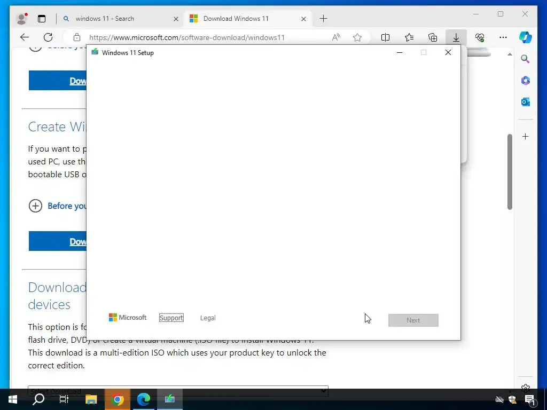The width and height of the screenshot is (547, 410).
Task: Click OneDrive cloud tray icon
Action: [499, 399]
